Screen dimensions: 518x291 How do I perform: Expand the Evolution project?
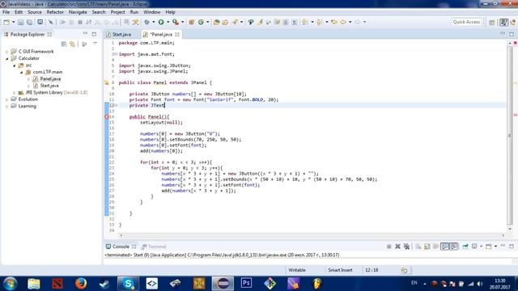coord(7,99)
